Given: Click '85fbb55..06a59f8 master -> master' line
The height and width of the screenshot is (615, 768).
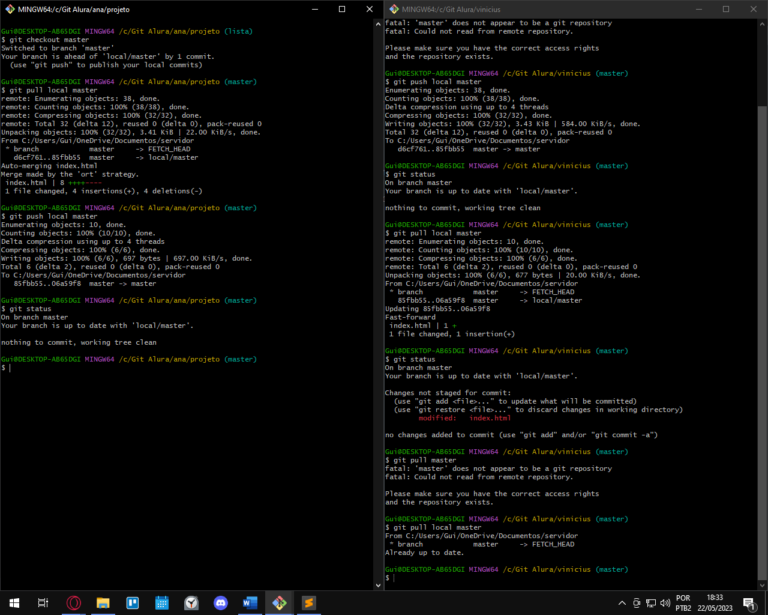Looking at the screenshot, I should tap(85, 283).
